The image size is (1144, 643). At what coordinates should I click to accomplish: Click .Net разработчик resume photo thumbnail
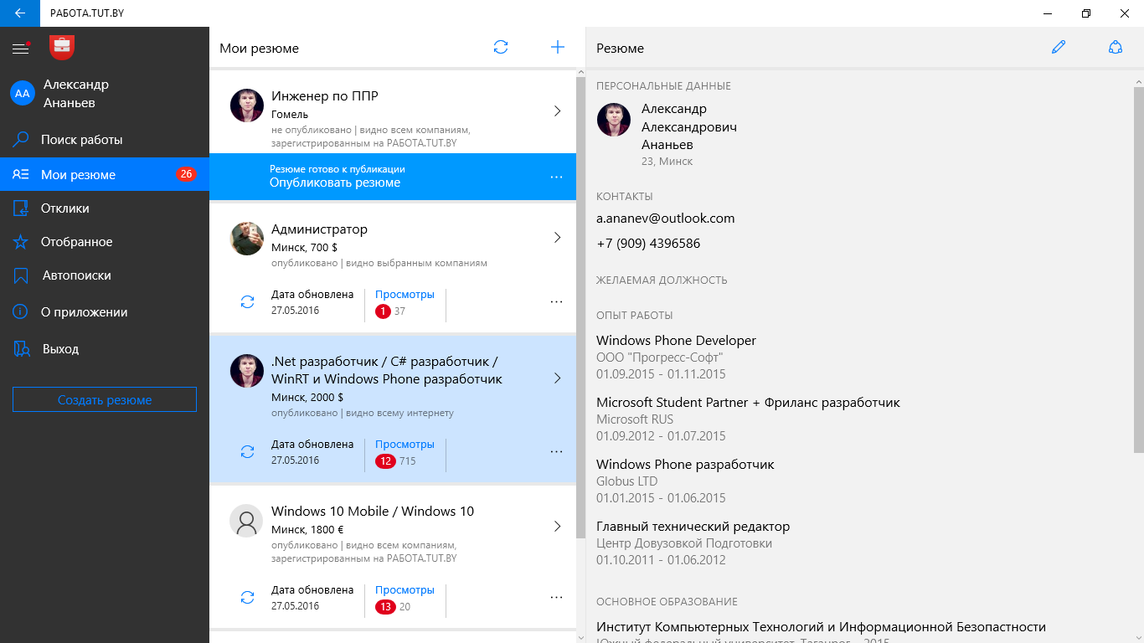pyautogui.click(x=247, y=371)
